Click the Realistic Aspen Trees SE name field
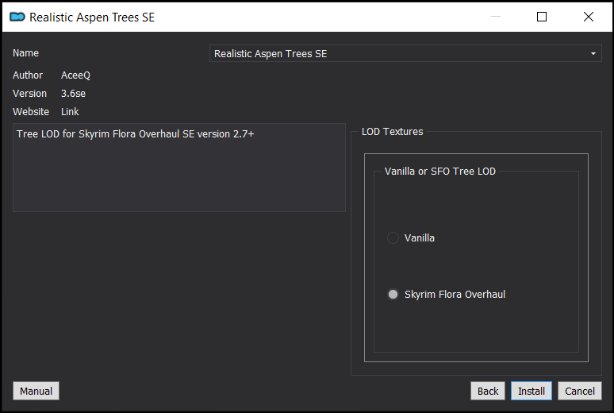Image resolution: width=614 pixels, height=413 pixels. [x=405, y=53]
